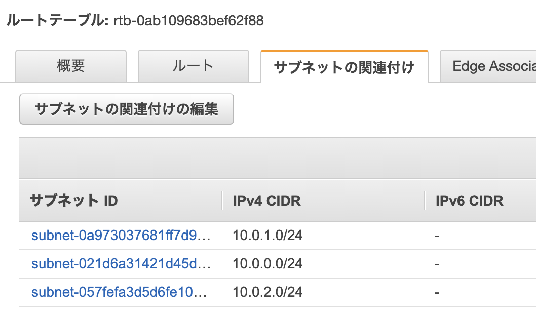Viewport: 536px width, 310px height.
Task: Select route table ID rtb-0ab109683bef62f88 text
Action: click(188, 20)
